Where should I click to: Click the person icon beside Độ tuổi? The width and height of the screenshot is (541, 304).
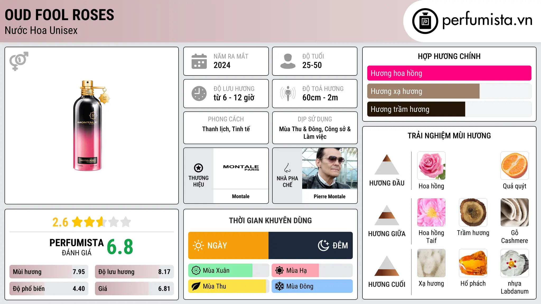click(x=288, y=61)
